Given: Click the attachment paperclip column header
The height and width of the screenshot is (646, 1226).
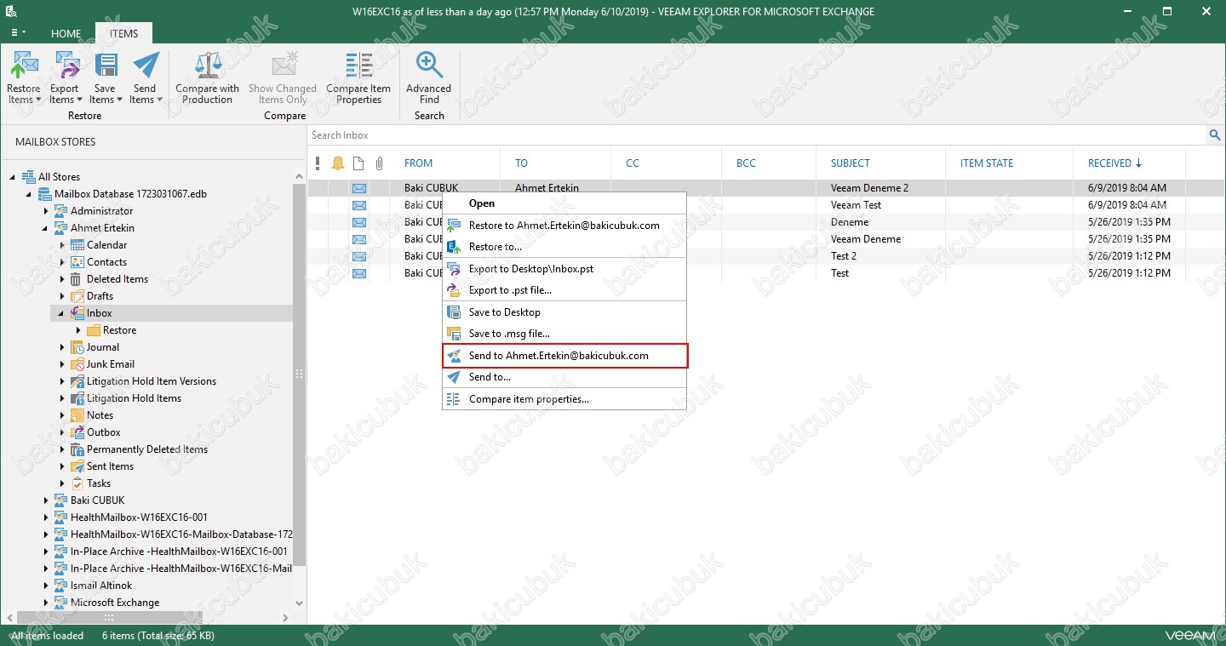Looking at the screenshot, I should (380, 163).
